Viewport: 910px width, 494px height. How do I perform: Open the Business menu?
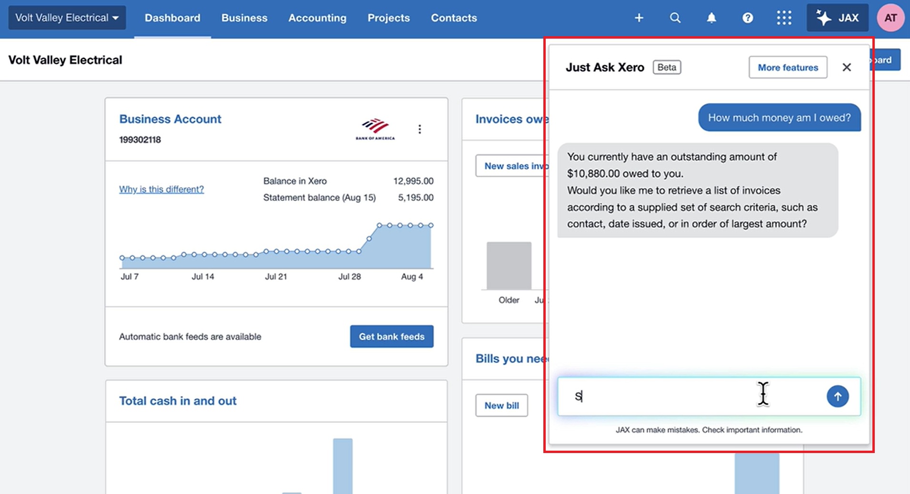click(x=244, y=18)
